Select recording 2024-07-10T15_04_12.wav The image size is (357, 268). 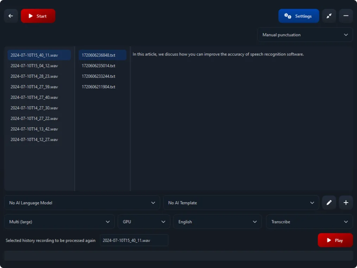pos(39,66)
